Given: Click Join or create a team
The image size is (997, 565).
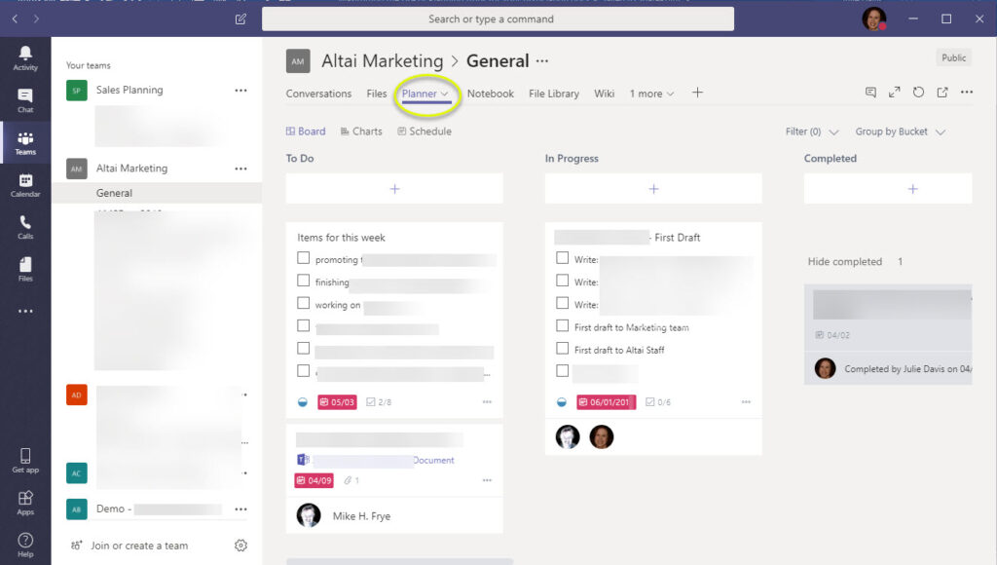Looking at the screenshot, I should (x=138, y=546).
